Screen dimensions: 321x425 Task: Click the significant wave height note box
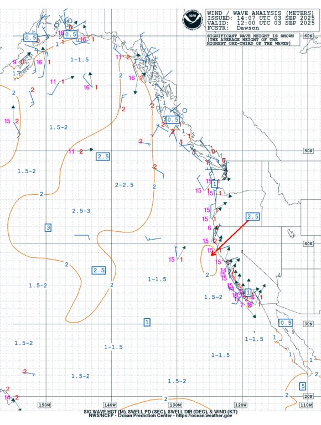click(253, 40)
